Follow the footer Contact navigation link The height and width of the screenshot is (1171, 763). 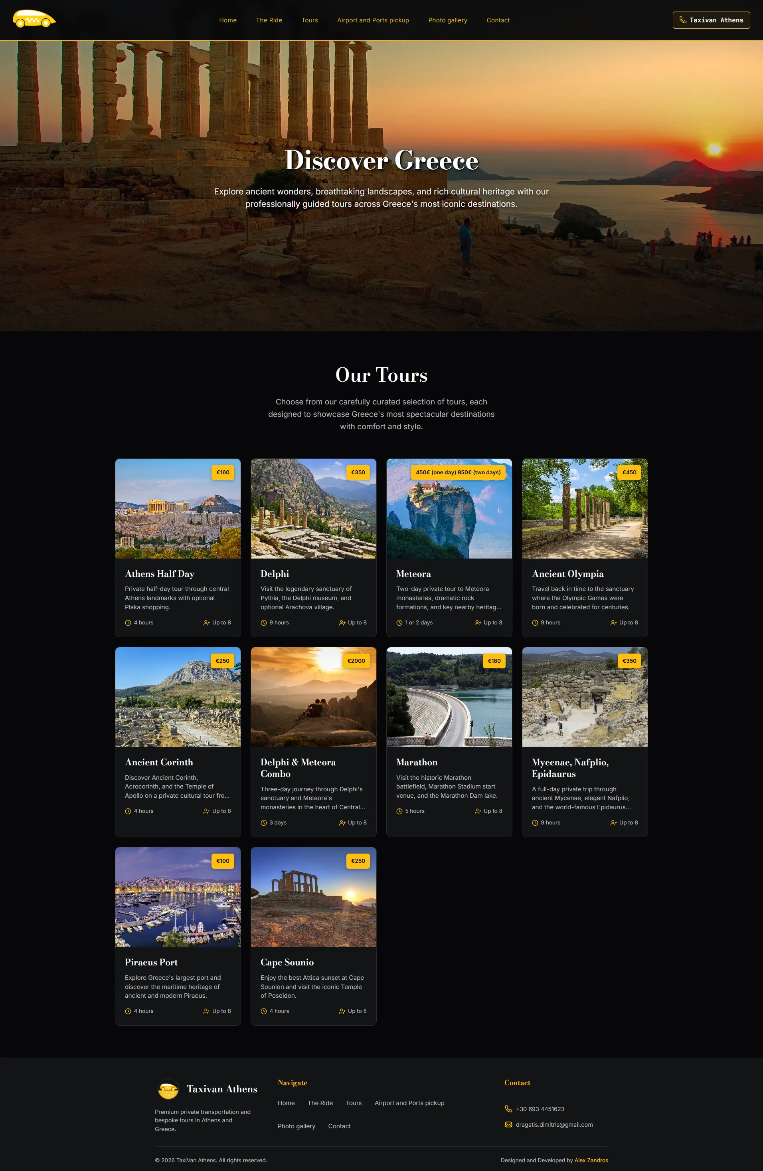pyautogui.click(x=339, y=1126)
